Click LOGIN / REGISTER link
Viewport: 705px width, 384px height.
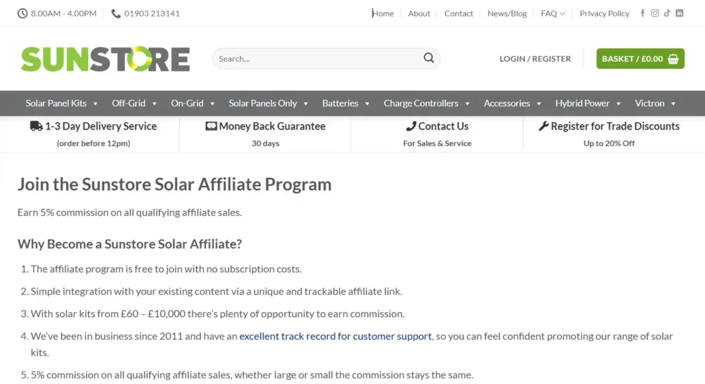(x=535, y=59)
